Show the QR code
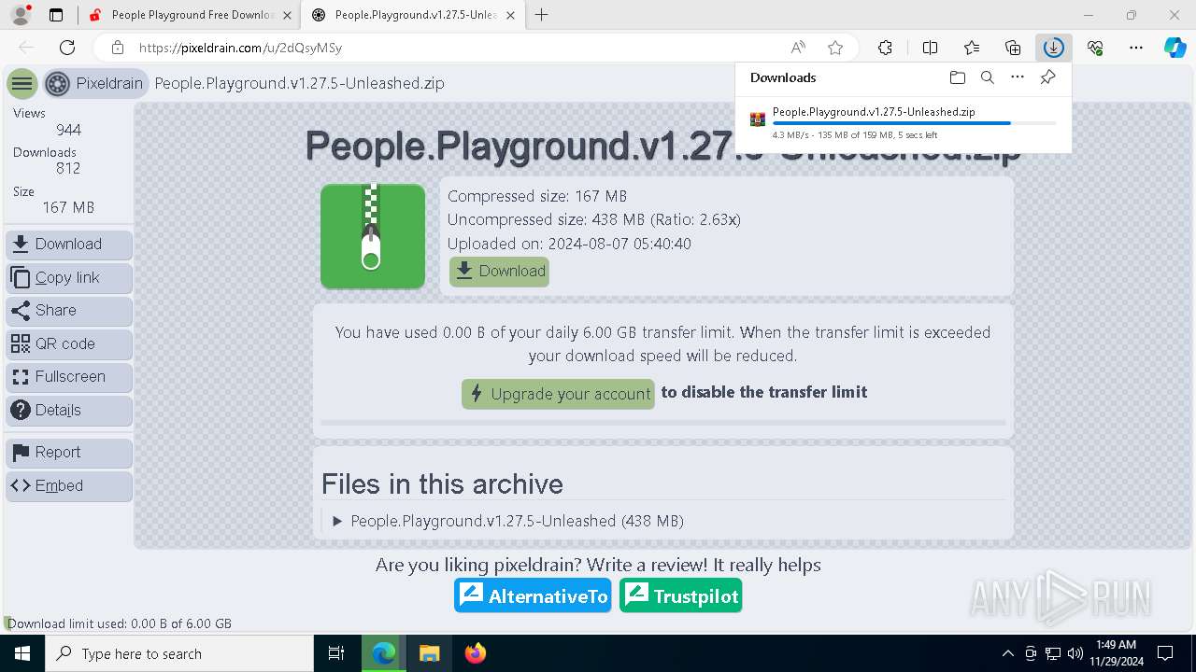This screenshot has width=1196, height=672. [69, 344]
